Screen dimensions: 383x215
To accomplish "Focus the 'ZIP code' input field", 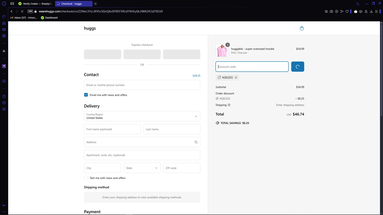I will pyautogui.click(x=182, y=168).
